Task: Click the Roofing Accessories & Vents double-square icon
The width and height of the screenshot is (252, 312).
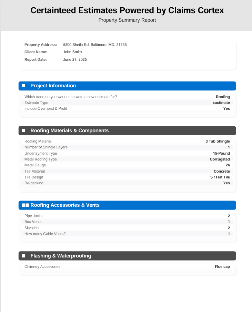Action: point(25,205)
